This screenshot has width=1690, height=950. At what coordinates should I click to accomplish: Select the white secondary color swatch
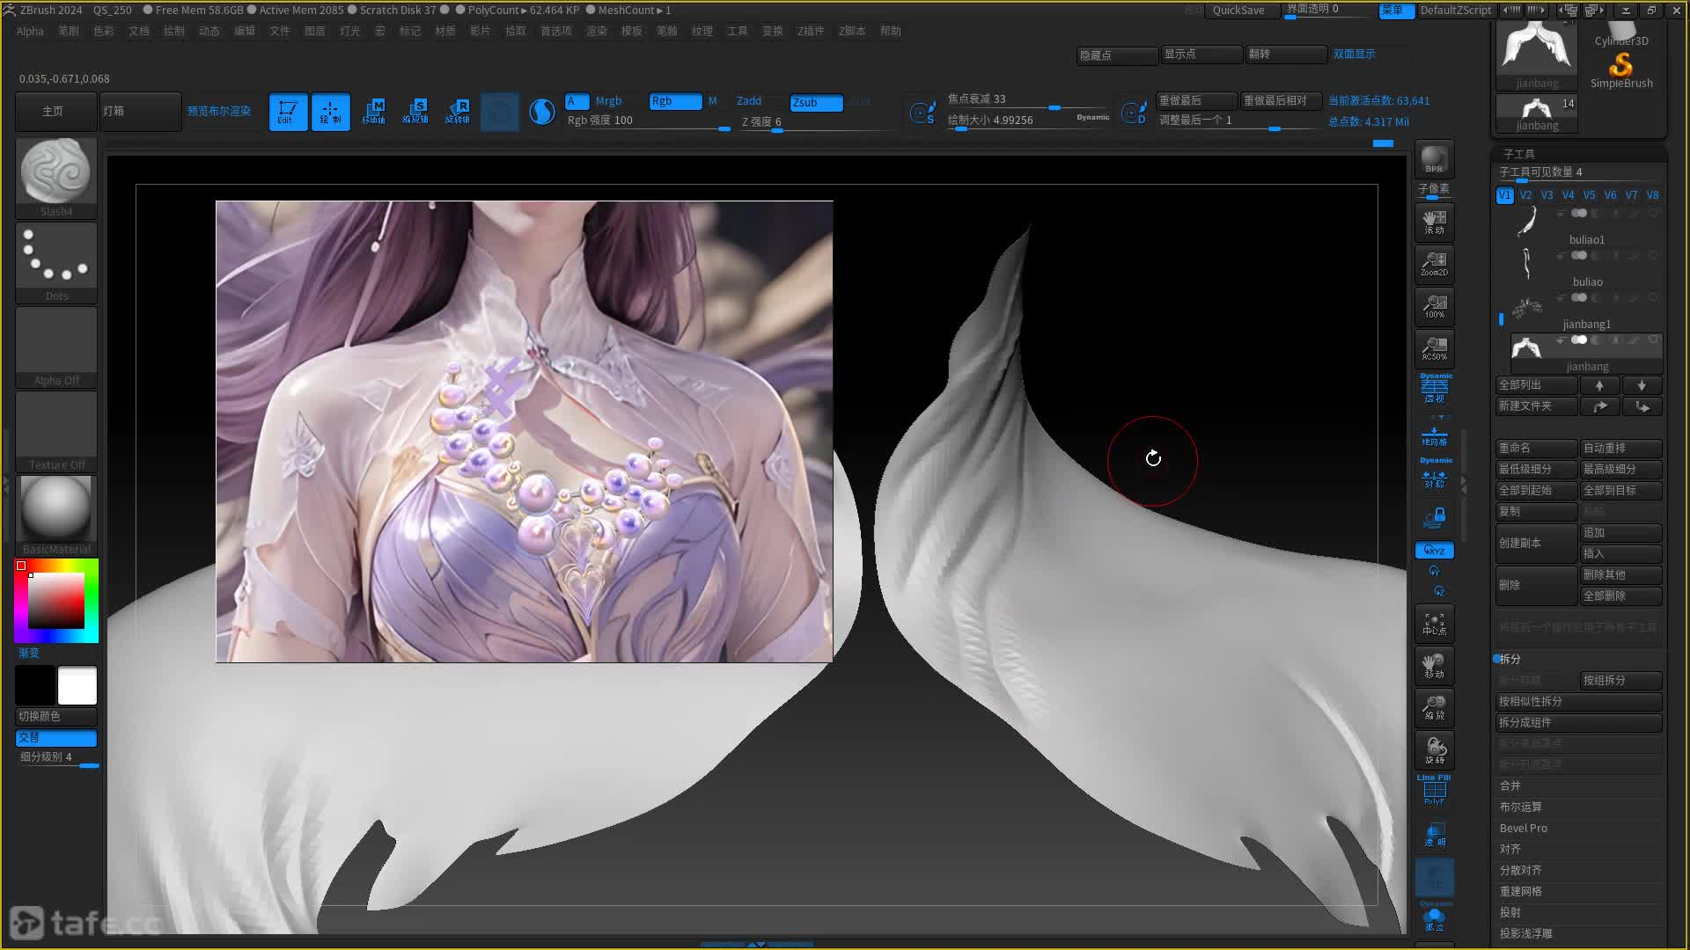click(77, 686)
